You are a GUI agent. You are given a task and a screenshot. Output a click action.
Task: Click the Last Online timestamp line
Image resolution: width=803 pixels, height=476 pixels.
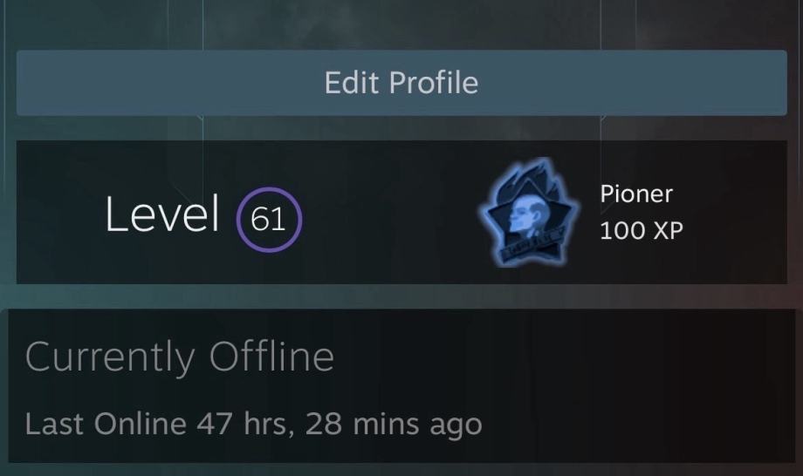253,424
